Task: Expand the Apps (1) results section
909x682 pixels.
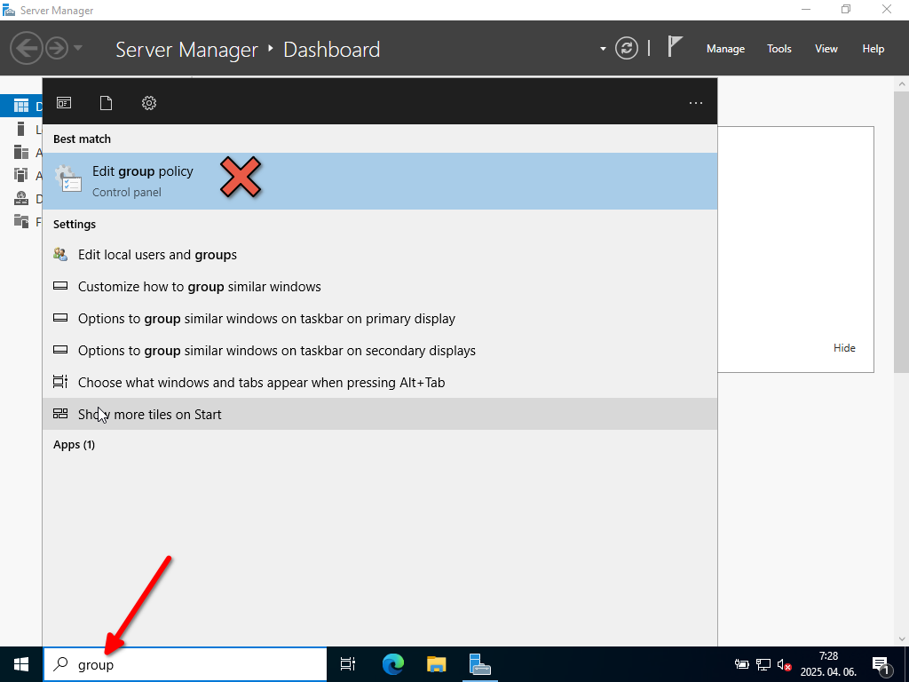Action: click(74, 445)
